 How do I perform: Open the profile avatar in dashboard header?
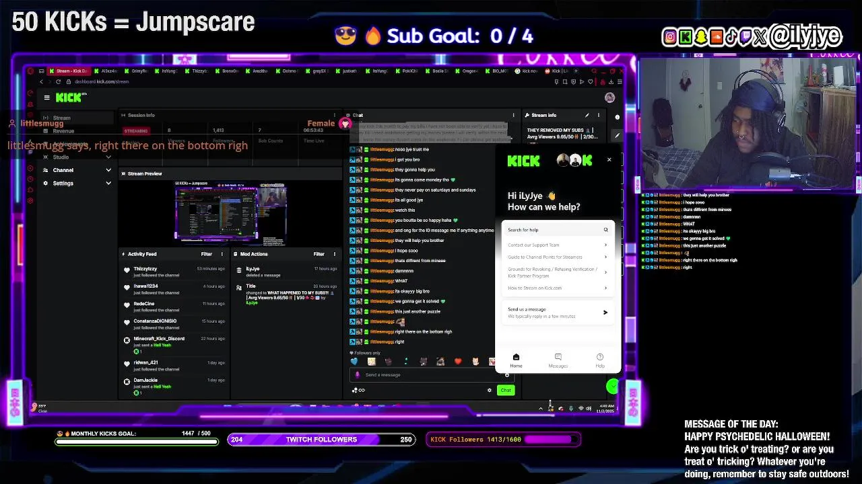[x=609, y=97]
